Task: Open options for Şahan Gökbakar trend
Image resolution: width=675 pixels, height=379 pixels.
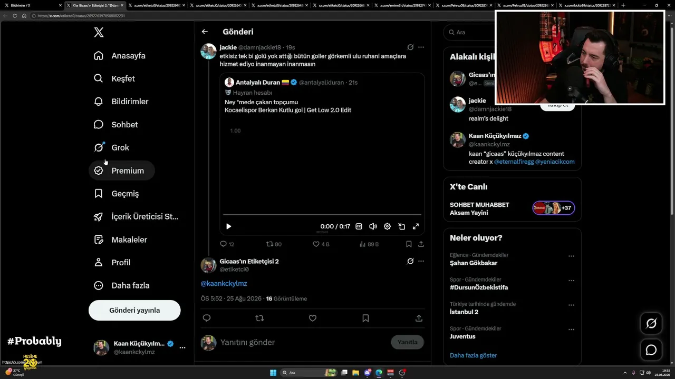Action: [x=571, y=256]
